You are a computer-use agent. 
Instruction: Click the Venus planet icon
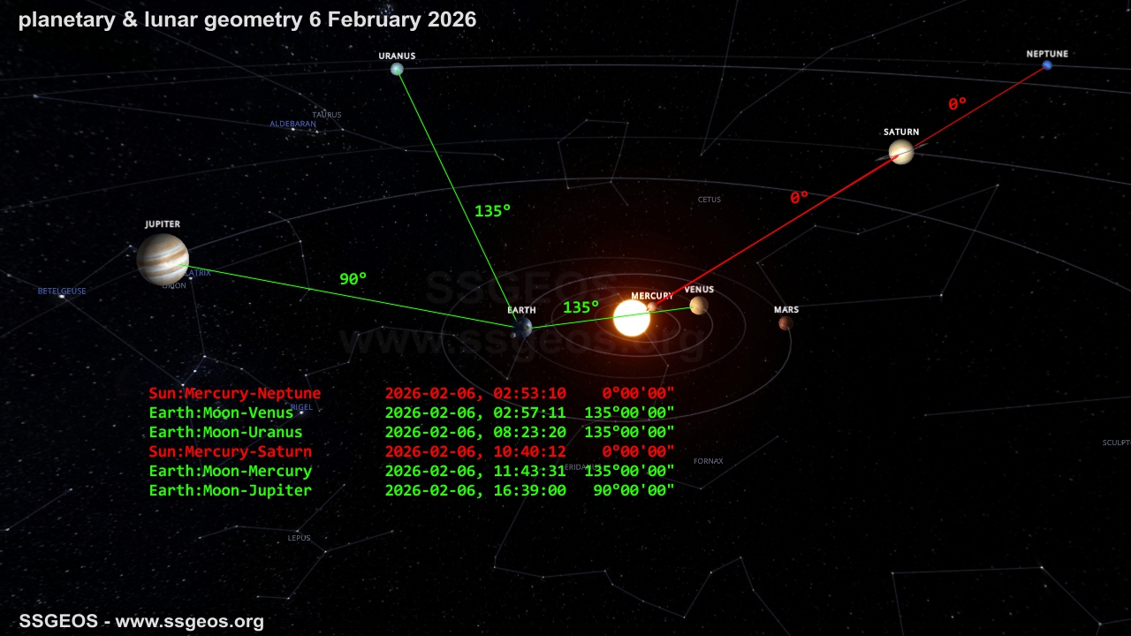coord(697,307)
